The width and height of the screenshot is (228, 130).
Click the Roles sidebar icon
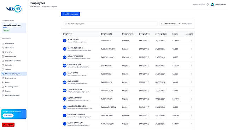coord(3,82)
